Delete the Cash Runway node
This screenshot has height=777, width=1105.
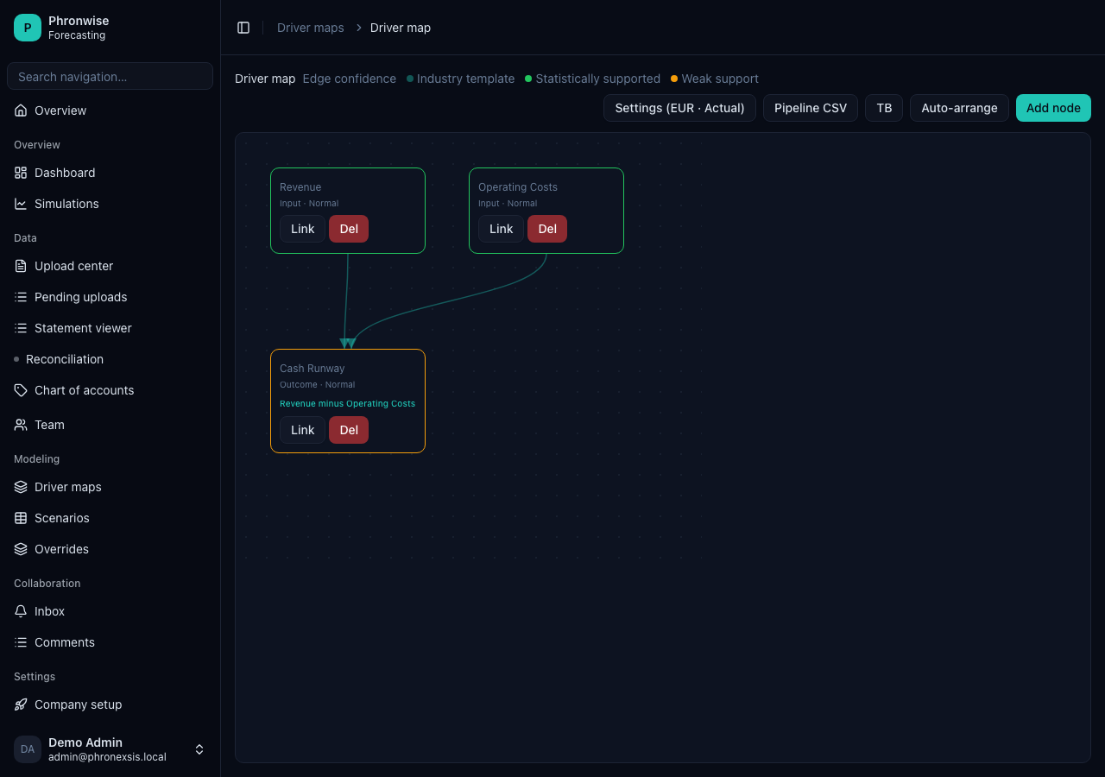(349, 430)
